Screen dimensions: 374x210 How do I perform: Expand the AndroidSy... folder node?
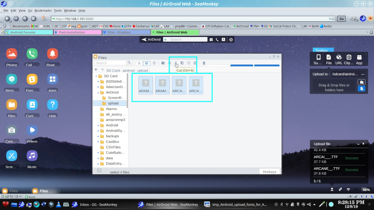tap(98, 131)
